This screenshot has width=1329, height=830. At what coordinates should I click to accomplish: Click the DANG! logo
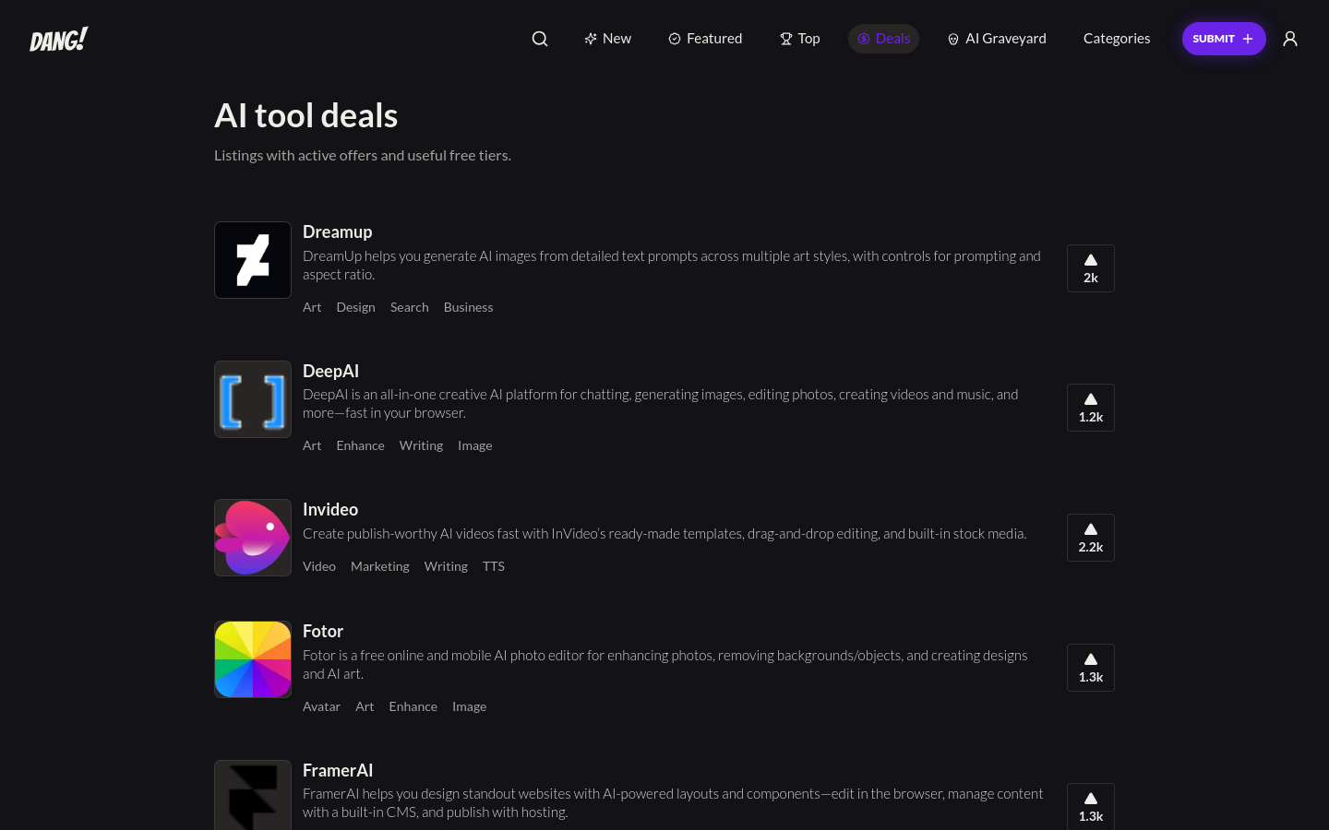[x=59, y=39]
